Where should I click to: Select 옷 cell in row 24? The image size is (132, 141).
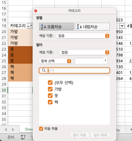20,55
